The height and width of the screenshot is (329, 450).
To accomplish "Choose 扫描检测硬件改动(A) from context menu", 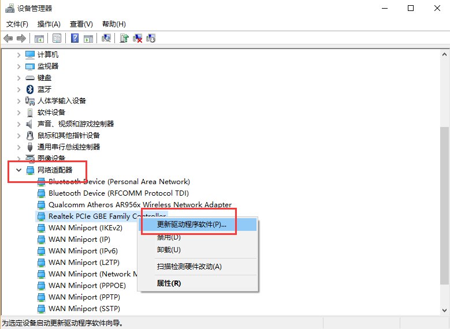I will [198, 267].
